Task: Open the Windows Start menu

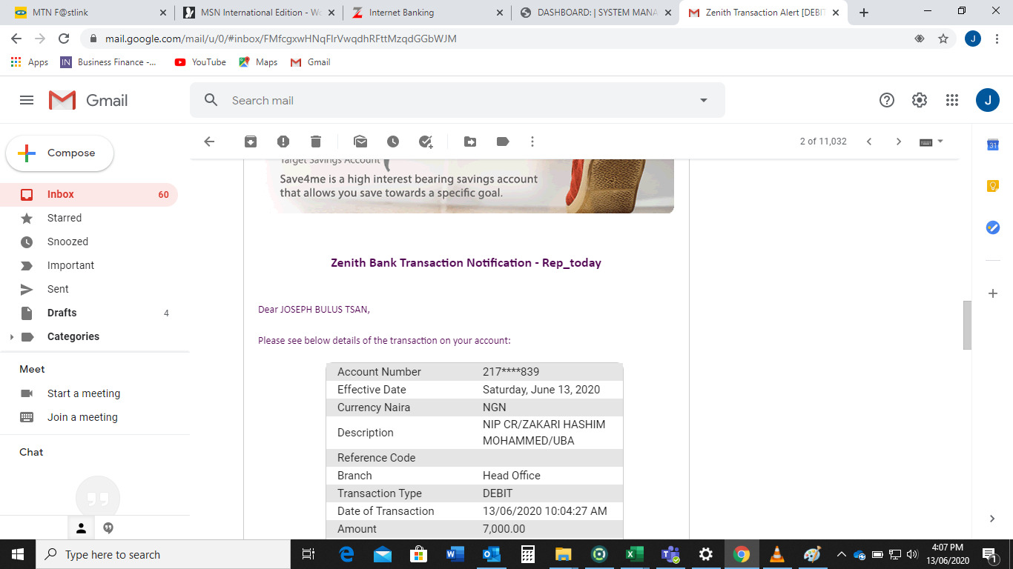Action: [18, 554]
